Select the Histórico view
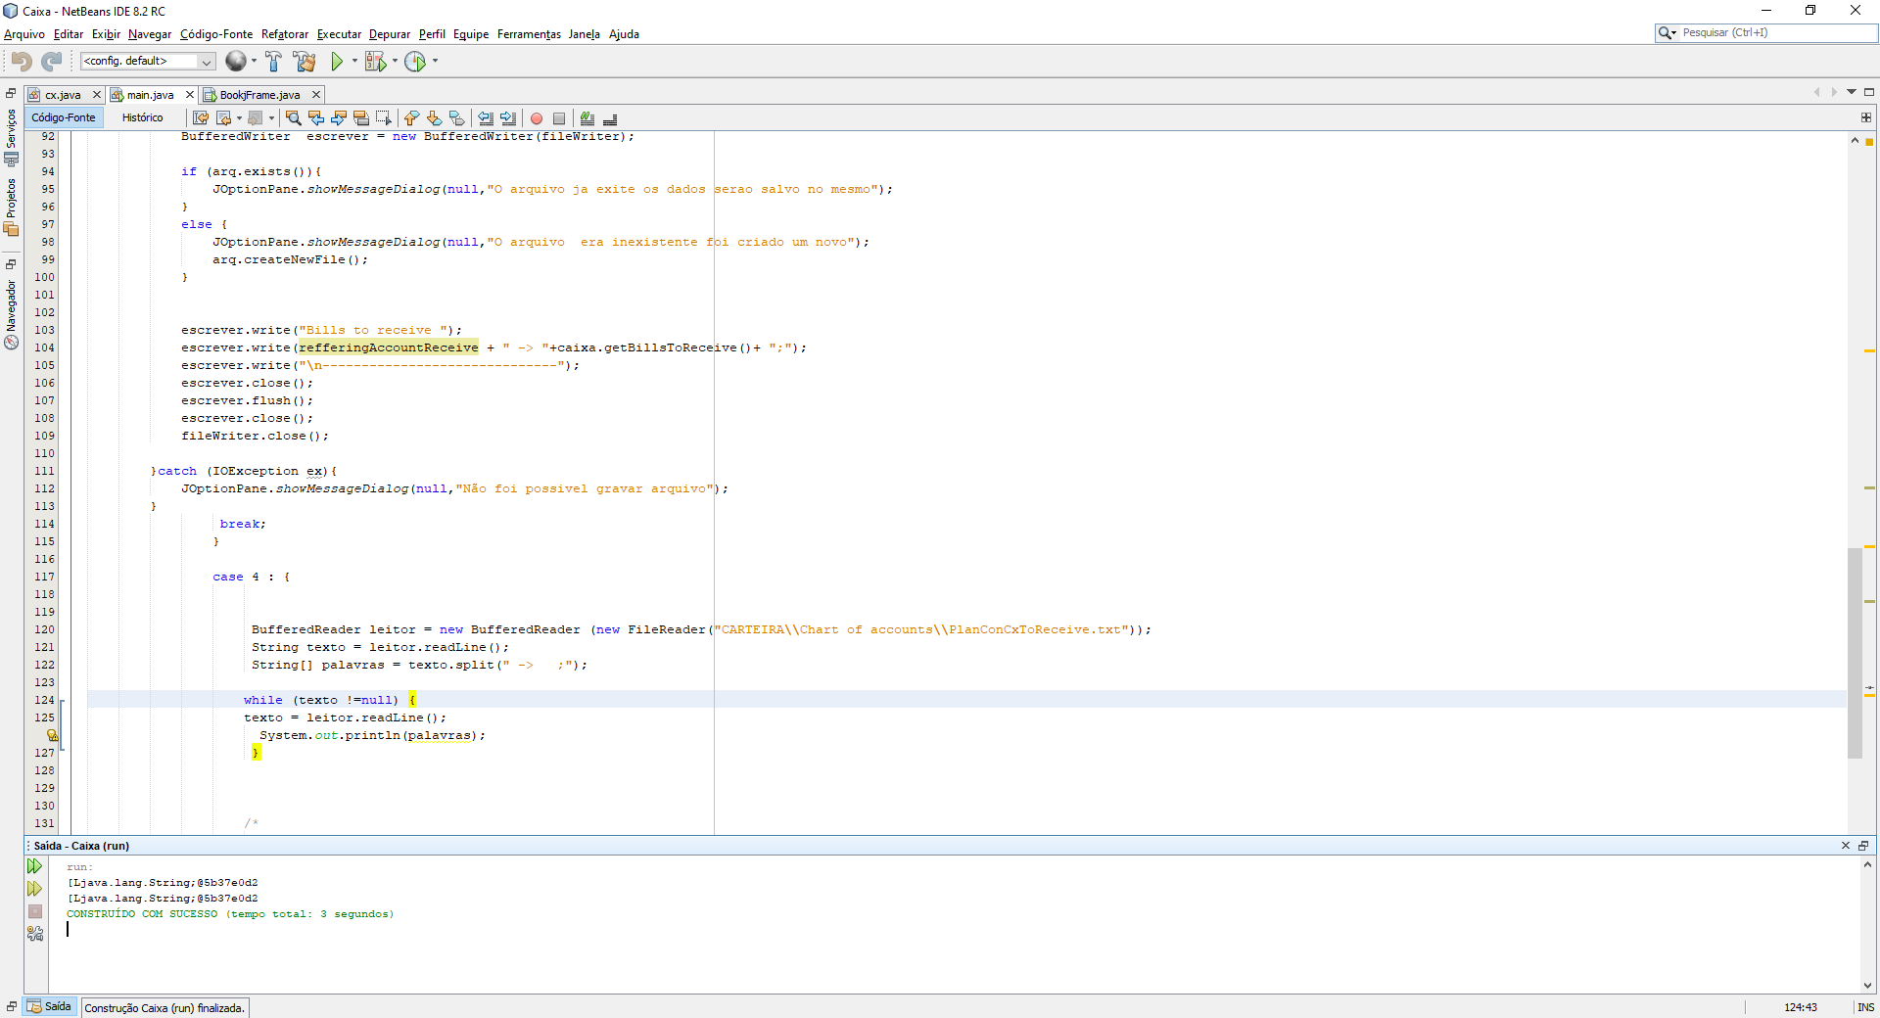 [x=143, y=117]
